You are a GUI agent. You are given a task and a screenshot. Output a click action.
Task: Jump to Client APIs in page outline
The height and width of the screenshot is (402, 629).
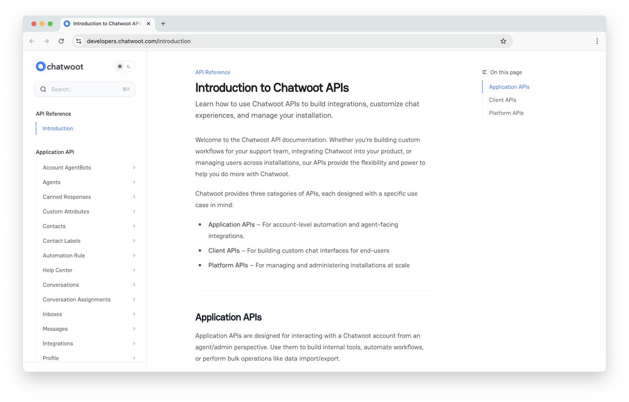pyautogui.click(x=503, y=100)
